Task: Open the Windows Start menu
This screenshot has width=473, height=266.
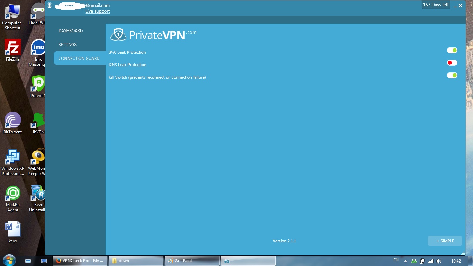Action: 9,260
